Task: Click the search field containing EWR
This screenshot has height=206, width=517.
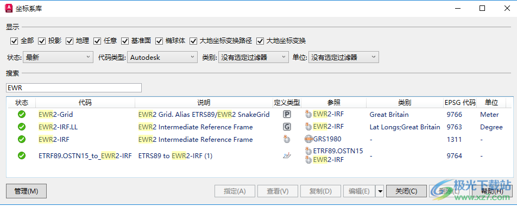Action: coord(74,88)
